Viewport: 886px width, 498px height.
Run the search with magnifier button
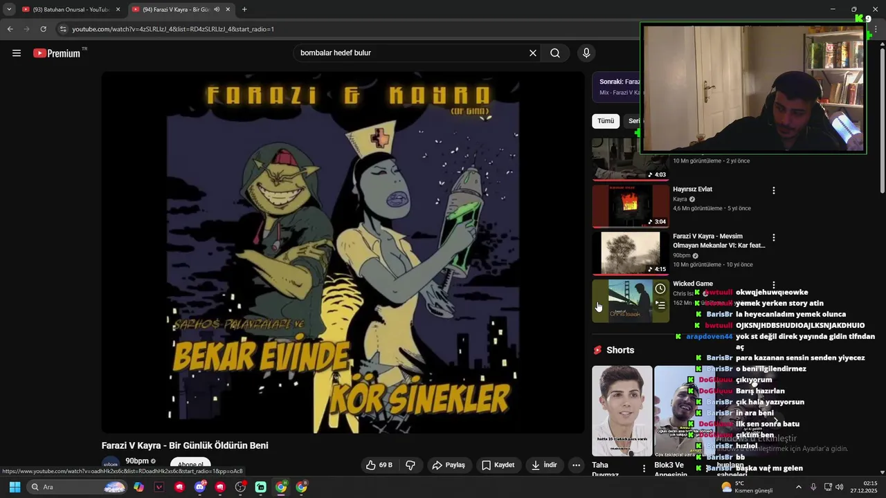pos(555,53)
